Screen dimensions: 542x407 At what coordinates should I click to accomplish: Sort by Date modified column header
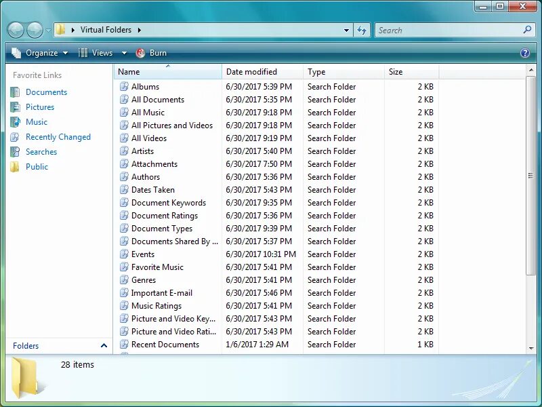coord(262,72)
